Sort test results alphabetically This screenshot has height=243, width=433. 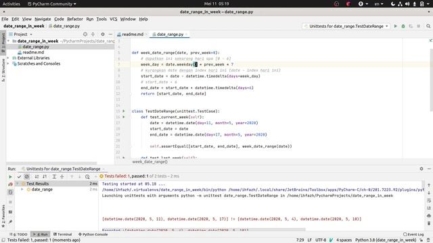(x=37, y=177)
